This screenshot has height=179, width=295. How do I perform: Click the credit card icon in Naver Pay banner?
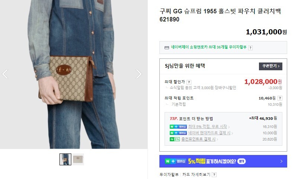point(167,48)
